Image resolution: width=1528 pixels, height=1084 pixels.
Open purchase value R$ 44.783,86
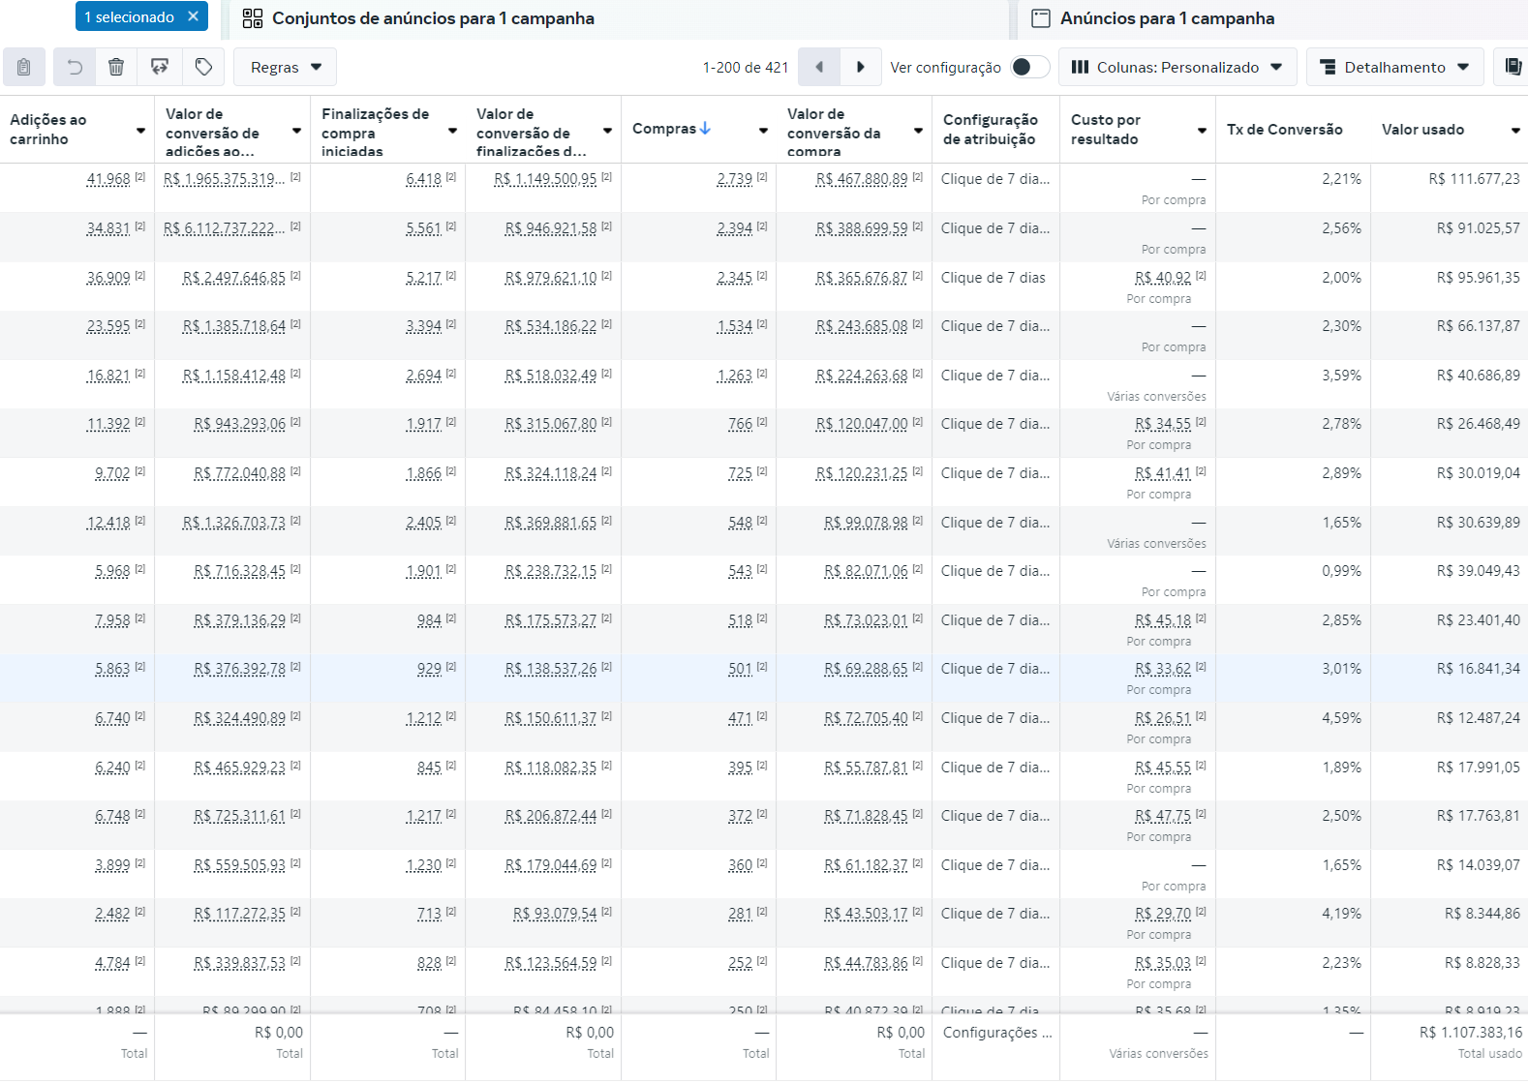tap(866, 963)
